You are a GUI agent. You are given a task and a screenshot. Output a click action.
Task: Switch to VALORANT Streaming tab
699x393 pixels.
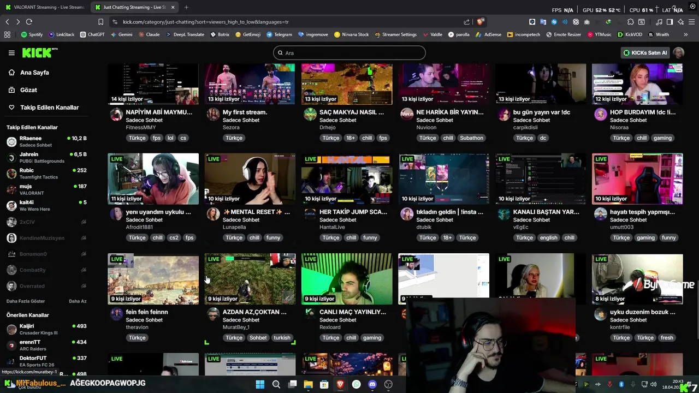coord(45,8)
